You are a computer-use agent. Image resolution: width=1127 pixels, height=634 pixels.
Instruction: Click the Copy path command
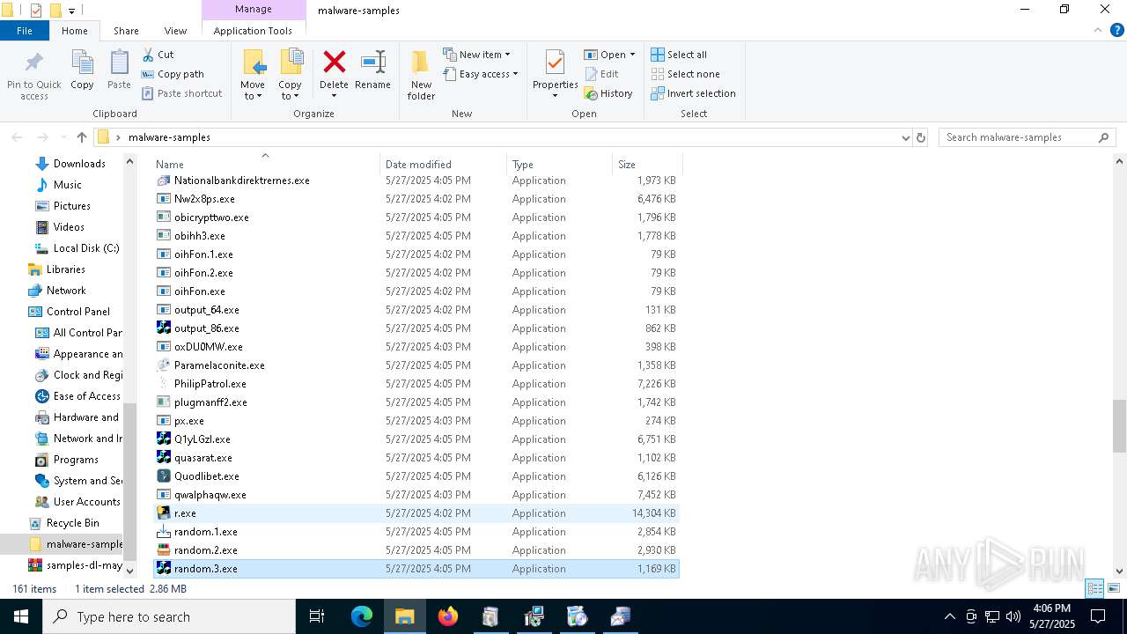(x=173, y=74)
